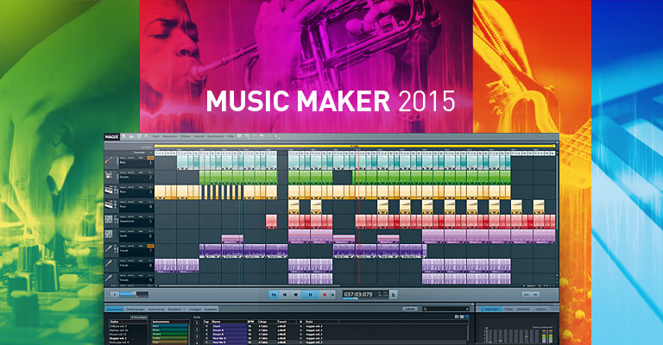Click the open project folder icon
This screenshot has height=345, width=663.
coord(131,137)
